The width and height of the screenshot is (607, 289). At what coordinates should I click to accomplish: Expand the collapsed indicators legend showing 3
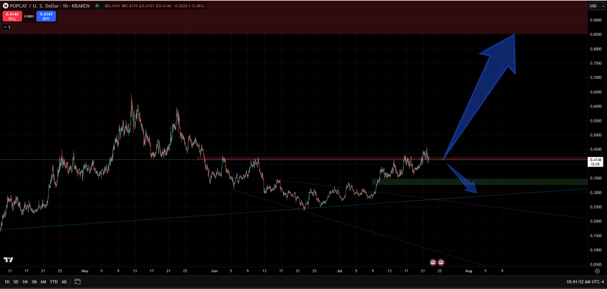7,27
